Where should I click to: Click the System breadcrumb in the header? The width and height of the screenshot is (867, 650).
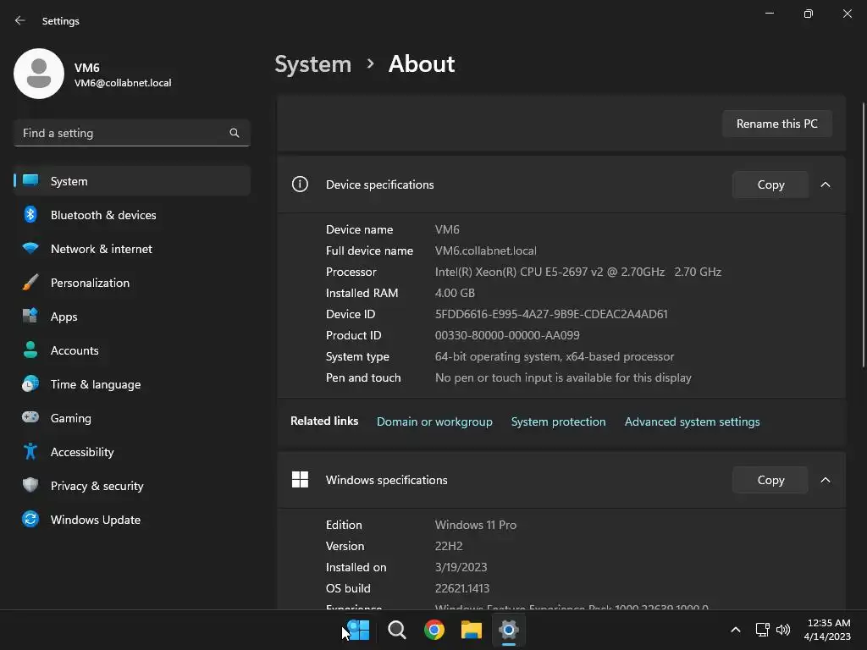point(313,64)
